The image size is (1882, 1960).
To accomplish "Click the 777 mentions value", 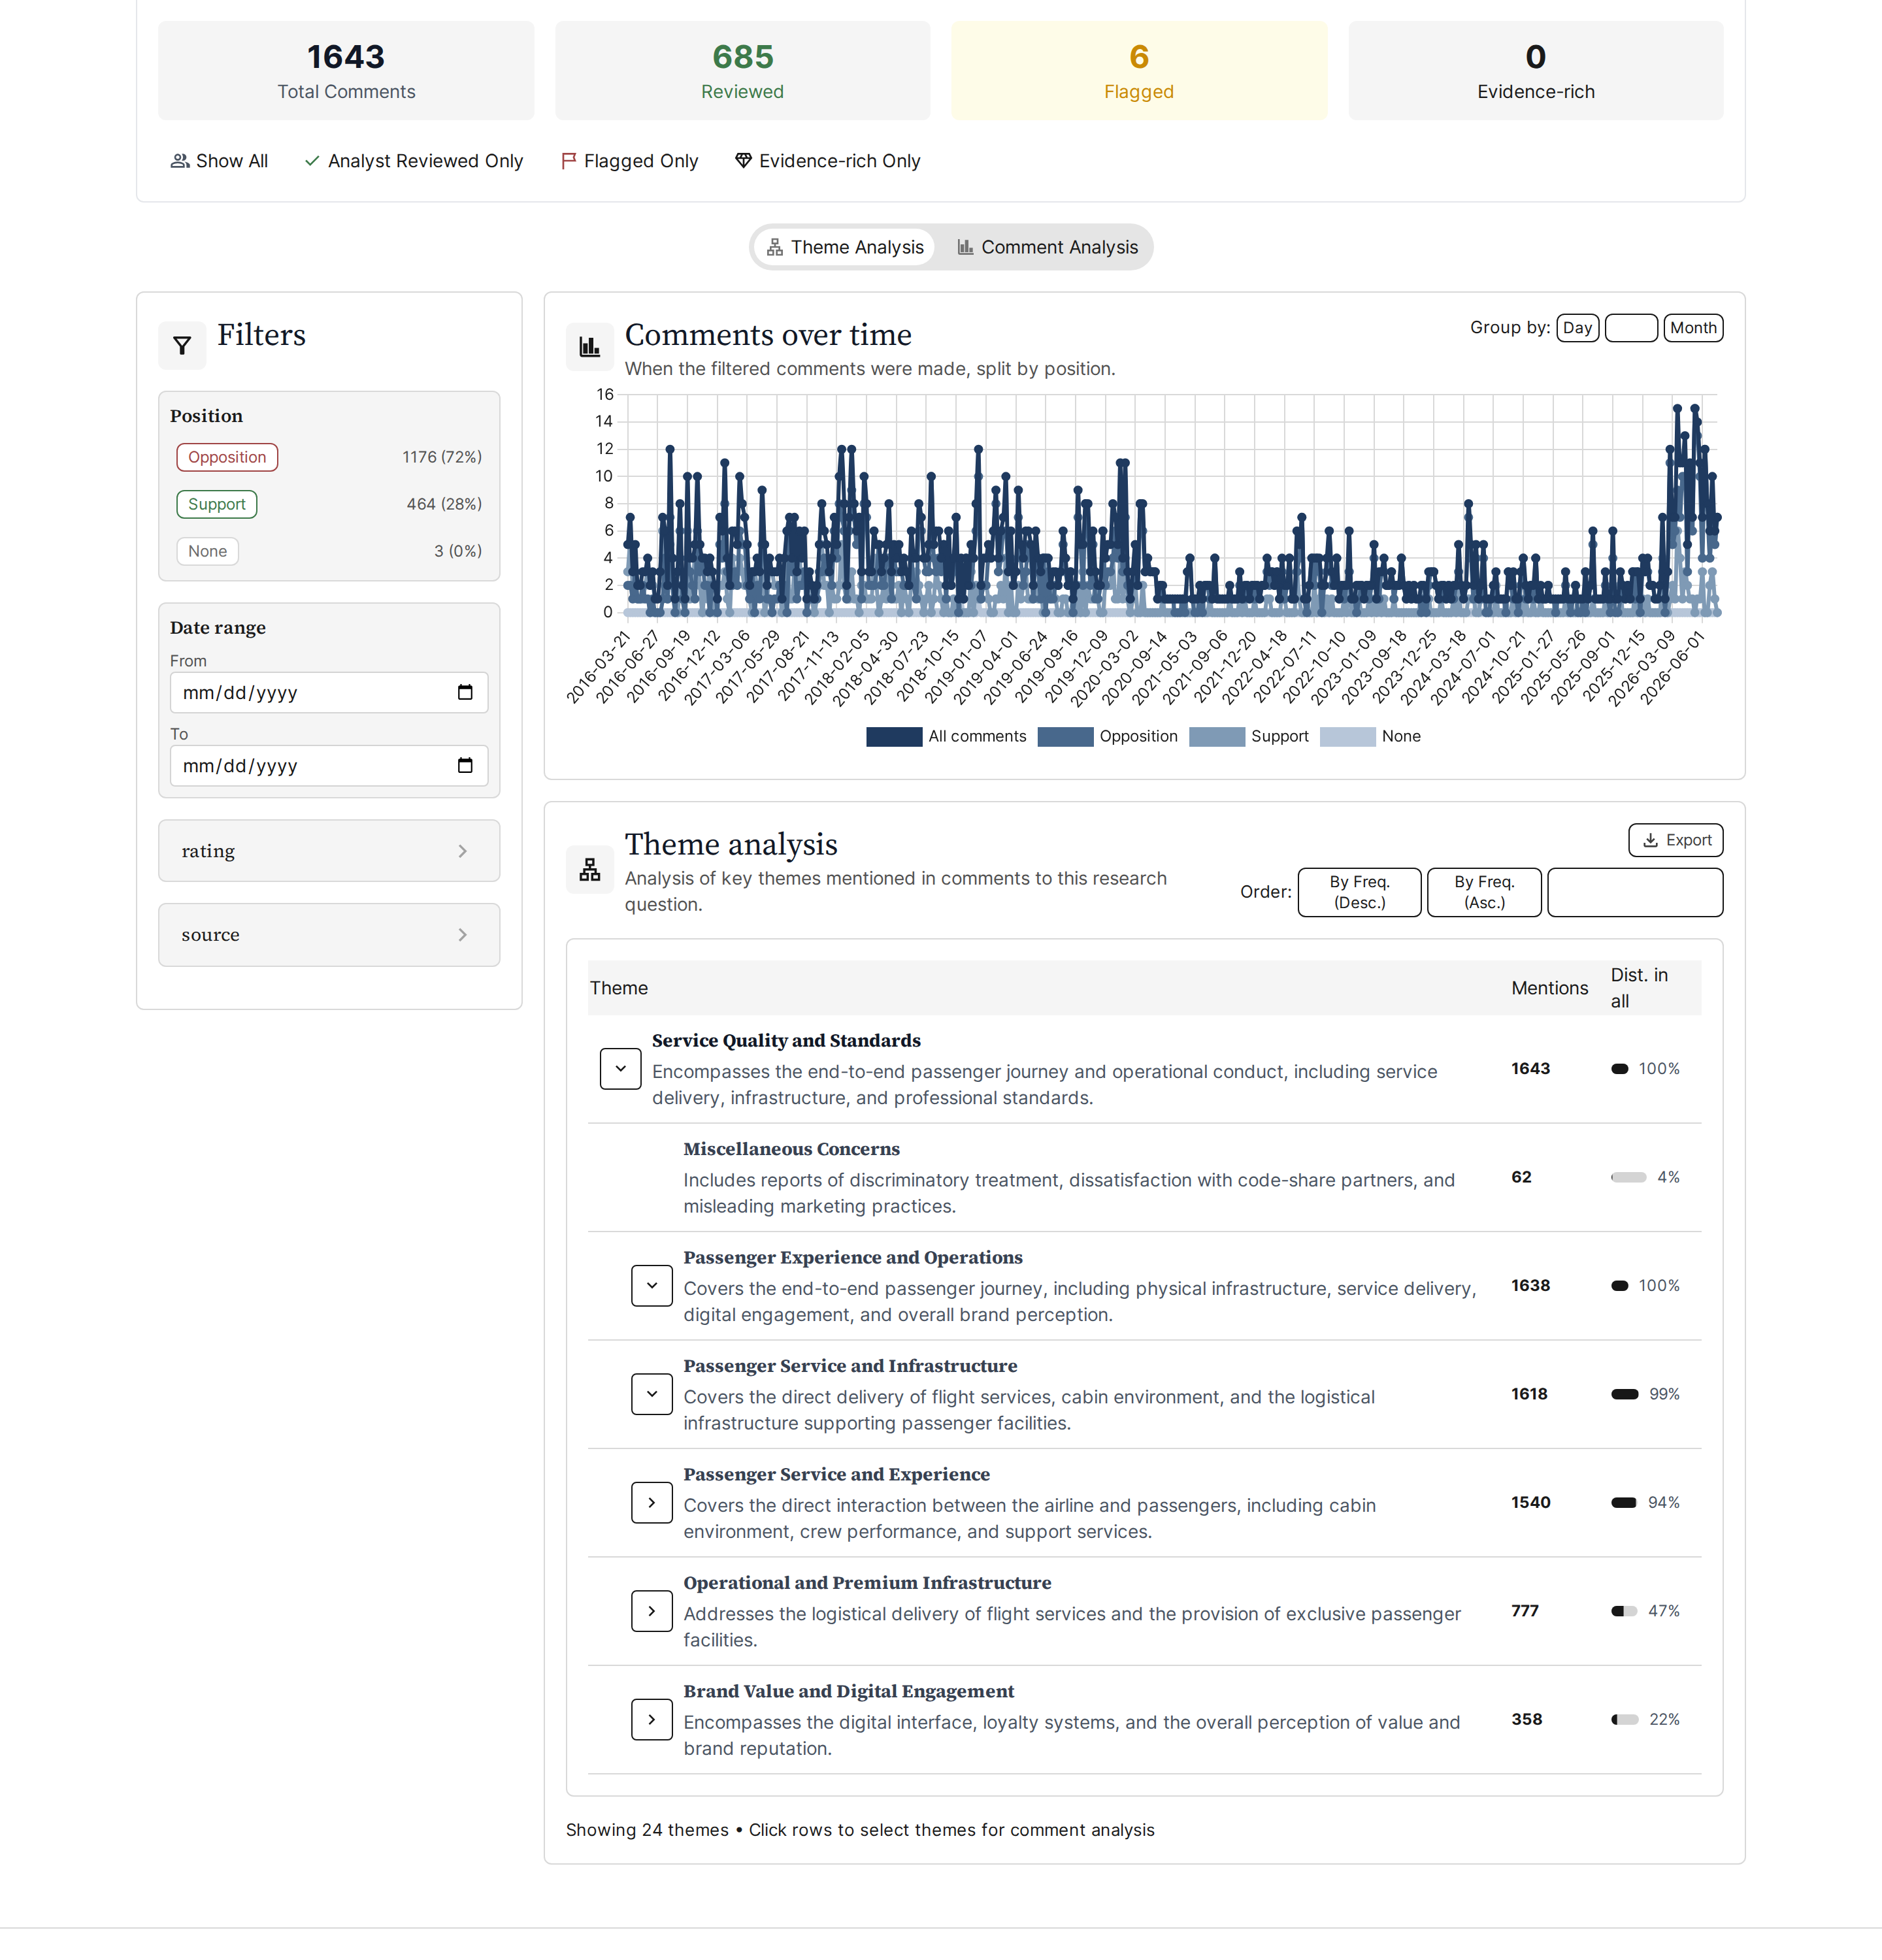I will click(1524, 1611).
